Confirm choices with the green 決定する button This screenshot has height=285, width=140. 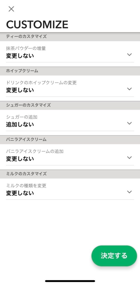click(x=114, y=256)
